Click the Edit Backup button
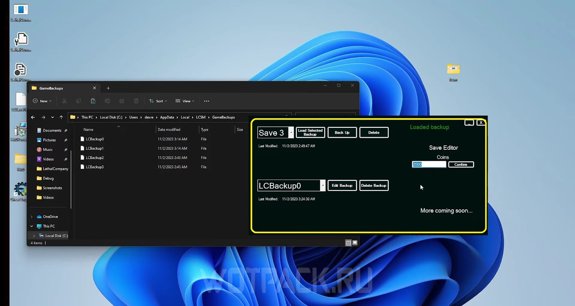The width and height of the screenshot is (575, 306). click(x=342, y=185)
